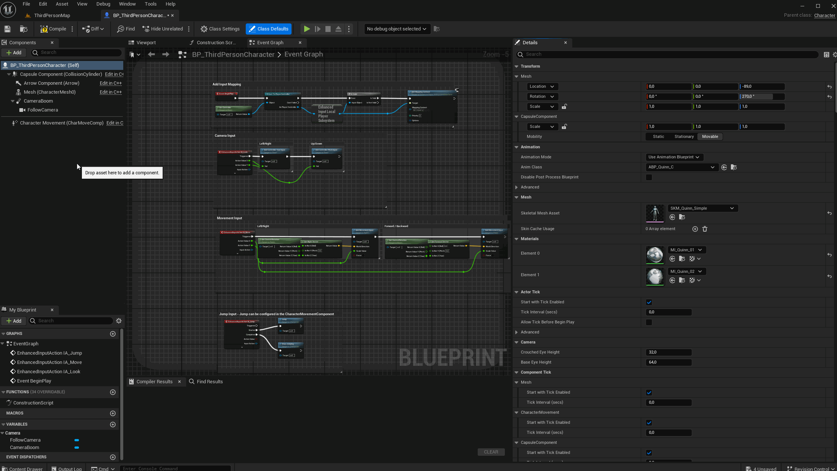Open the Skeletal Mesh Asset dropdown
Viewport: 837px width, 471px height.
pos(702,208)
